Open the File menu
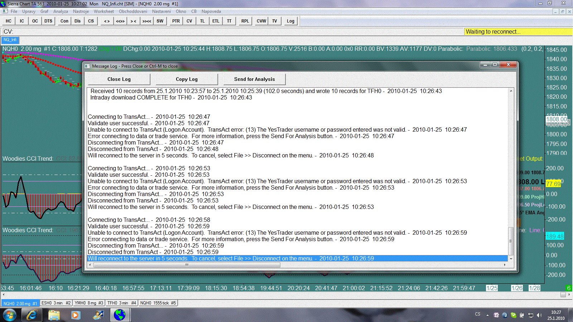The width and height of the screenshot is (573, 322). pyautogui.click(x=14, y=11)
